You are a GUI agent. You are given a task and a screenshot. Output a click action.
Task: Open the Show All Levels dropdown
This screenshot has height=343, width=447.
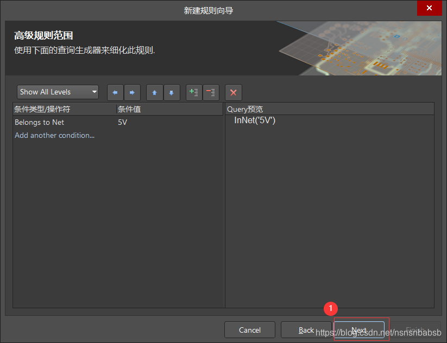click(58, 92)
